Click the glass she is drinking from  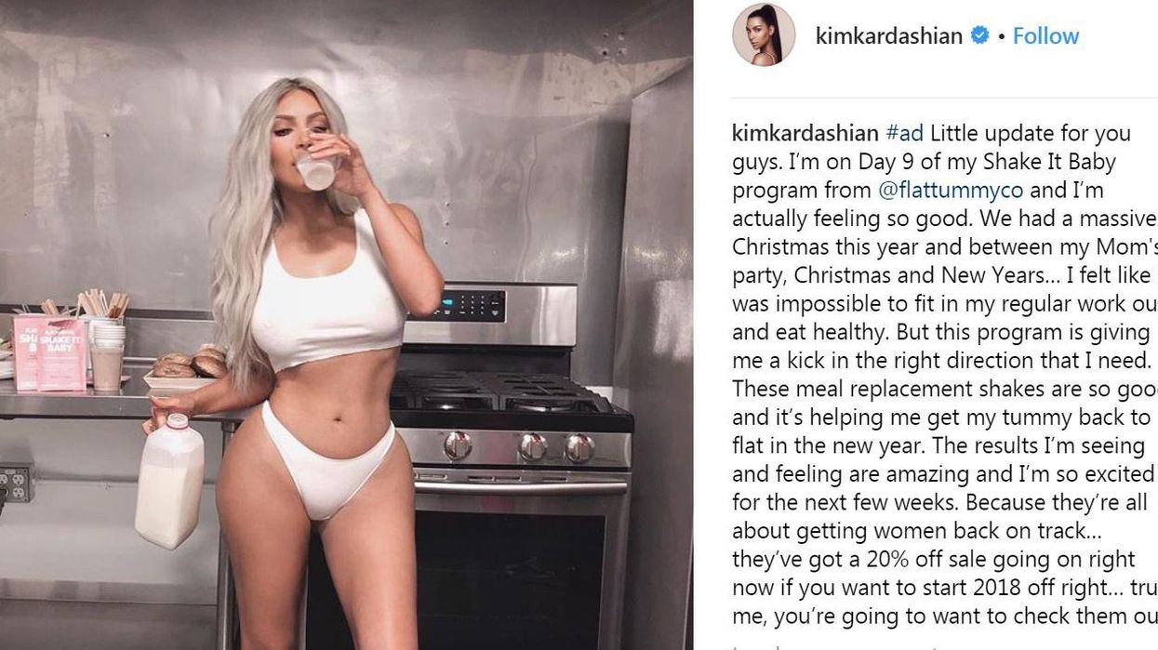coord(314,170)
